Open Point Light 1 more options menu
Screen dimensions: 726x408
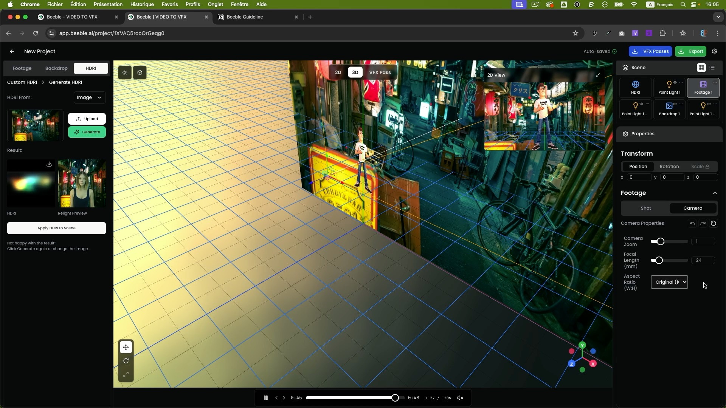(x=681, y=82)
